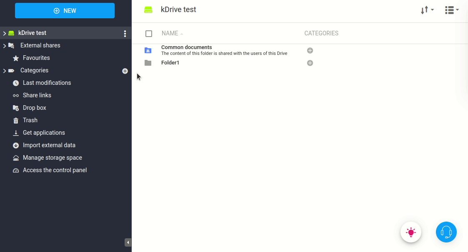The image size is (468, 252).
Task: Open the headset support chat button
Action: [446, 232]
